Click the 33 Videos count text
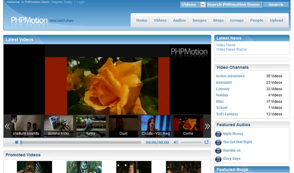The width and height of the screenshot is (294, 173). 274,89
